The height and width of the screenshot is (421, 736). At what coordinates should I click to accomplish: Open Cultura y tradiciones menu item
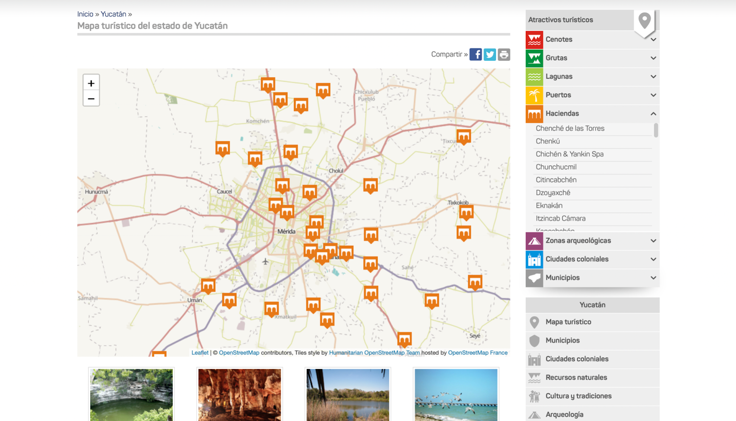click(578, 396)
